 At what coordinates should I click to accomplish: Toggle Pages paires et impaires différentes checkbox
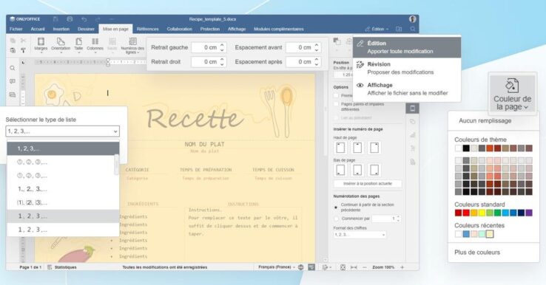336,104
